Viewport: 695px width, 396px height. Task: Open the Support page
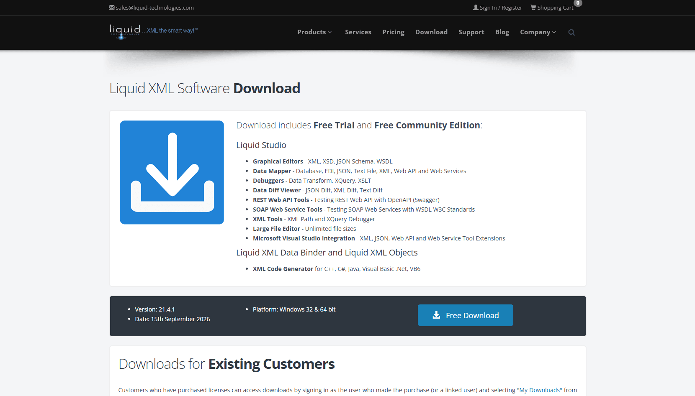point(471,32)
